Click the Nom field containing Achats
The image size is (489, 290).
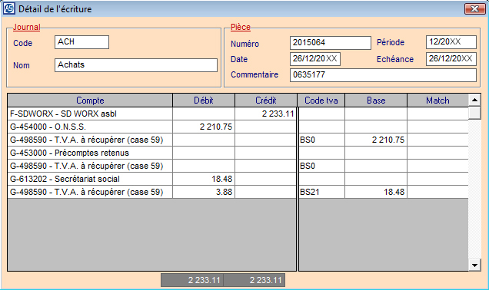point(136,65)
